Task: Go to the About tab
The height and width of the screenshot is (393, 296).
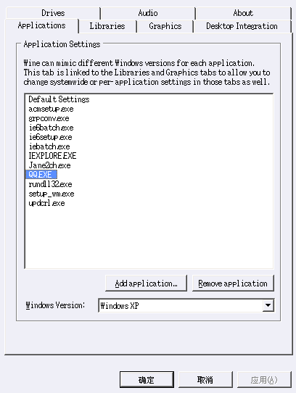Action: coord(243,13)
